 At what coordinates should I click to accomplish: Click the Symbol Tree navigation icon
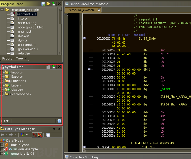53,67
